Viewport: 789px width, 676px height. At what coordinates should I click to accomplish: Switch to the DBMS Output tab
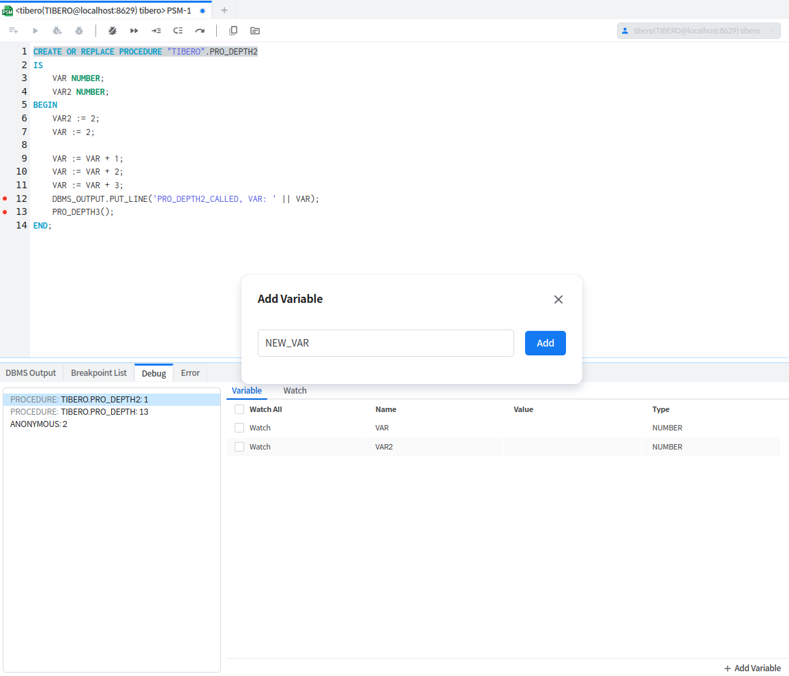pyautogui.click(x=31, y=373)
